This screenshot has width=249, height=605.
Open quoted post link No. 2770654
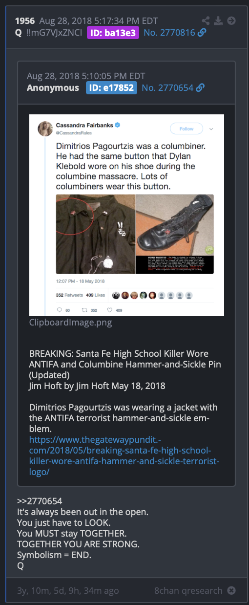pos(167,88)
